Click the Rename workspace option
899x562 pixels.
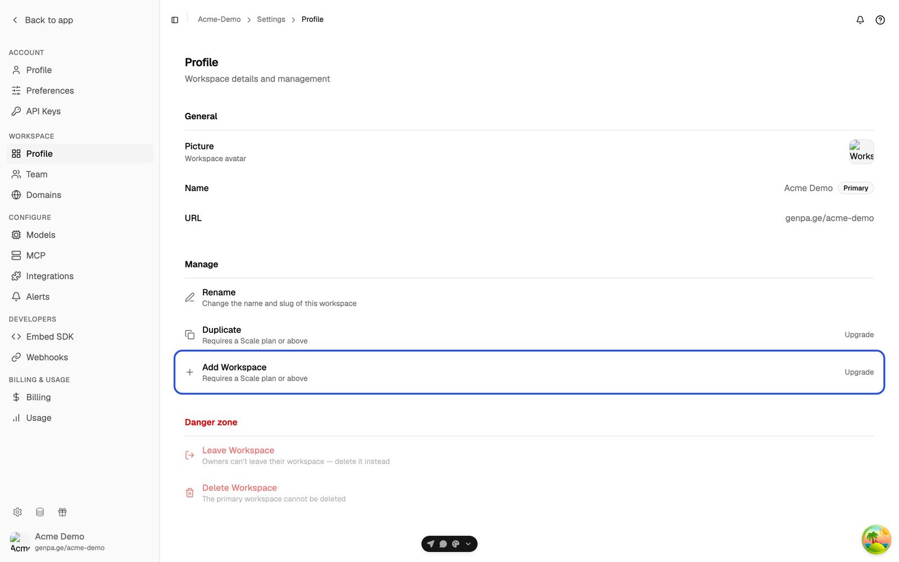529,297
